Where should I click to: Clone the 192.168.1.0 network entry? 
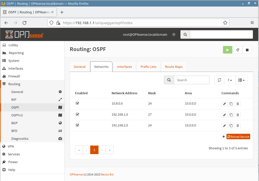231,115
